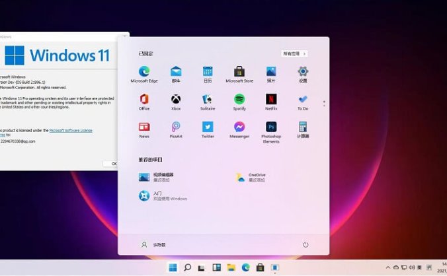Image resolution: width=447 pixels, height=276 pixels.
Task: Click the All apps button
Action: pyautogui.click(x=294, y=53)
